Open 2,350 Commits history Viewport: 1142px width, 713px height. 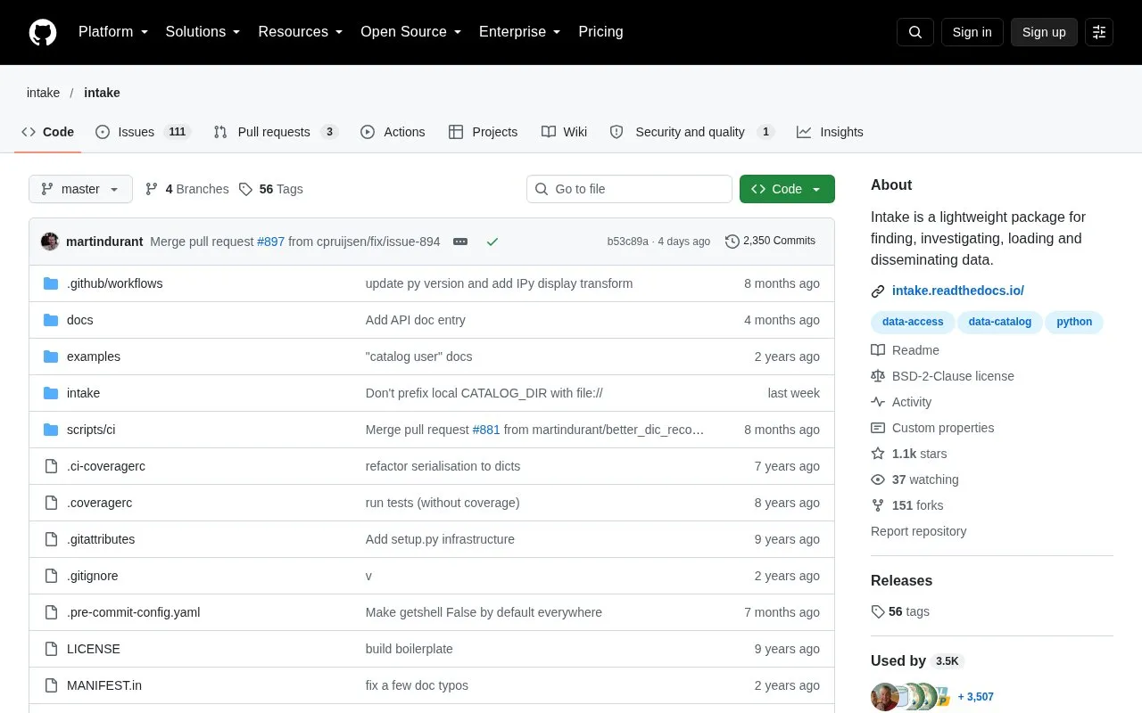point(771,241)
